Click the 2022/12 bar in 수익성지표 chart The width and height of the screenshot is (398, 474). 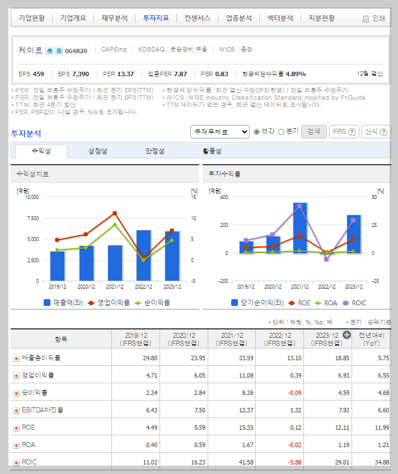pos(143,255)
